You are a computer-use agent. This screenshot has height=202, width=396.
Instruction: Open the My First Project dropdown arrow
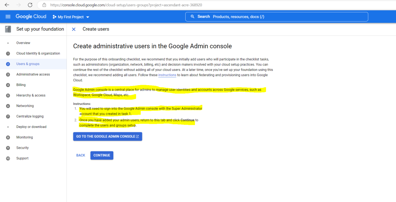(x=88, y=17)
